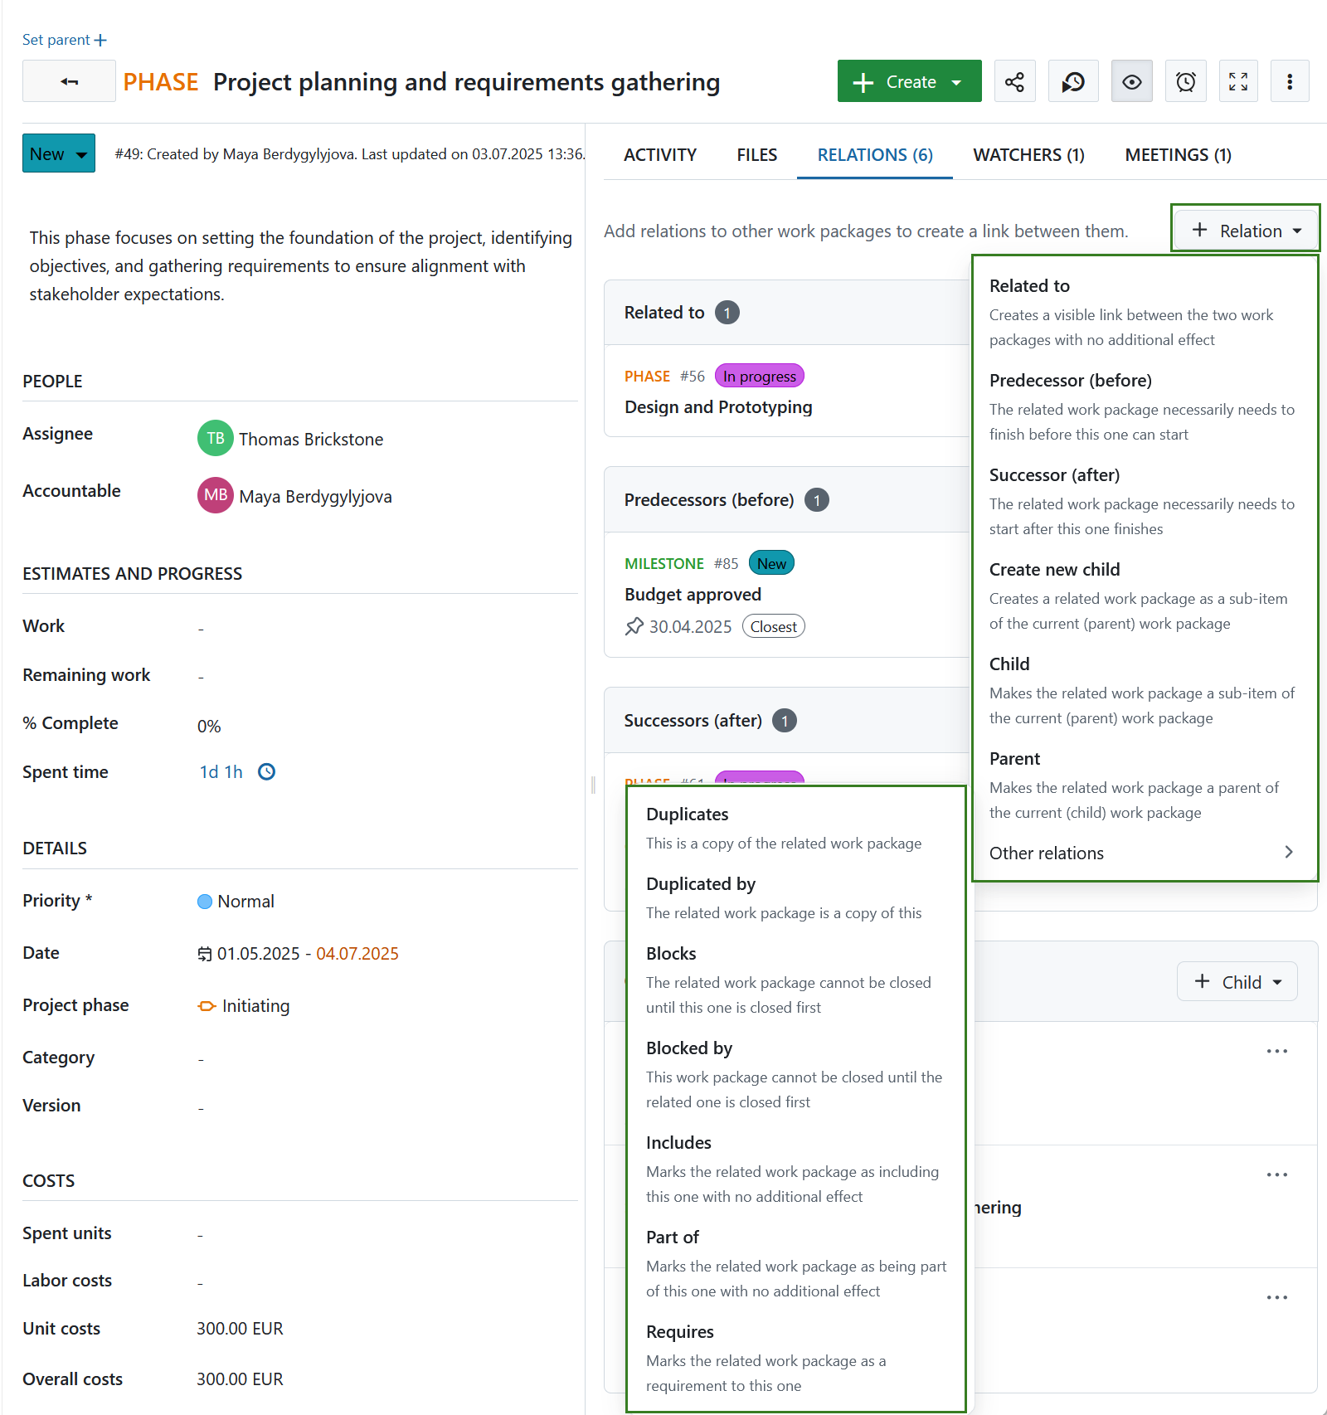1327x1415 pixels.
Task: Click the clock icon beside spent time
Action: tap(266, 771)
